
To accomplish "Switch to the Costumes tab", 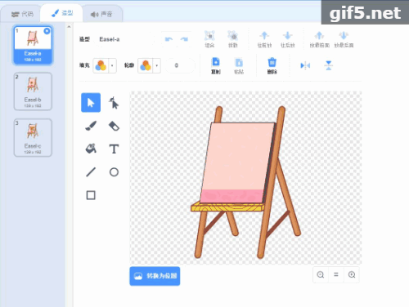I will coord(62,13).
